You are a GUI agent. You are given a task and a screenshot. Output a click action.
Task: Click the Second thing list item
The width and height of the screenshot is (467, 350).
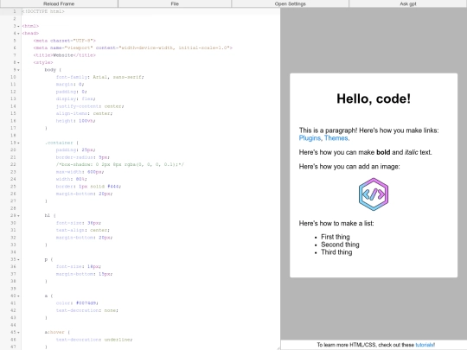coord(340,245)
